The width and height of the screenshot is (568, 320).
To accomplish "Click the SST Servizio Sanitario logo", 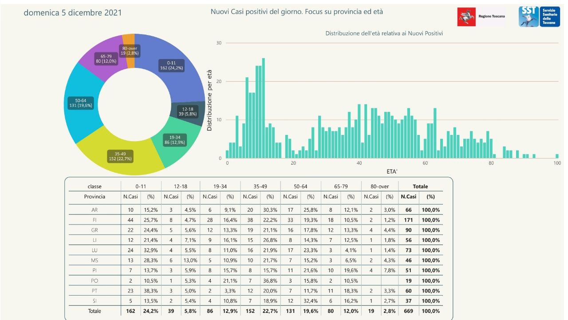I will click(533, 16).
